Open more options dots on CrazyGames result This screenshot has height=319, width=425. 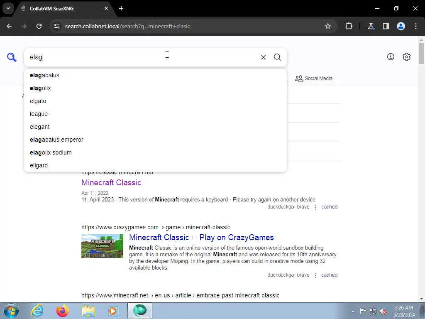pyautogui.click(x=315, y=275)
